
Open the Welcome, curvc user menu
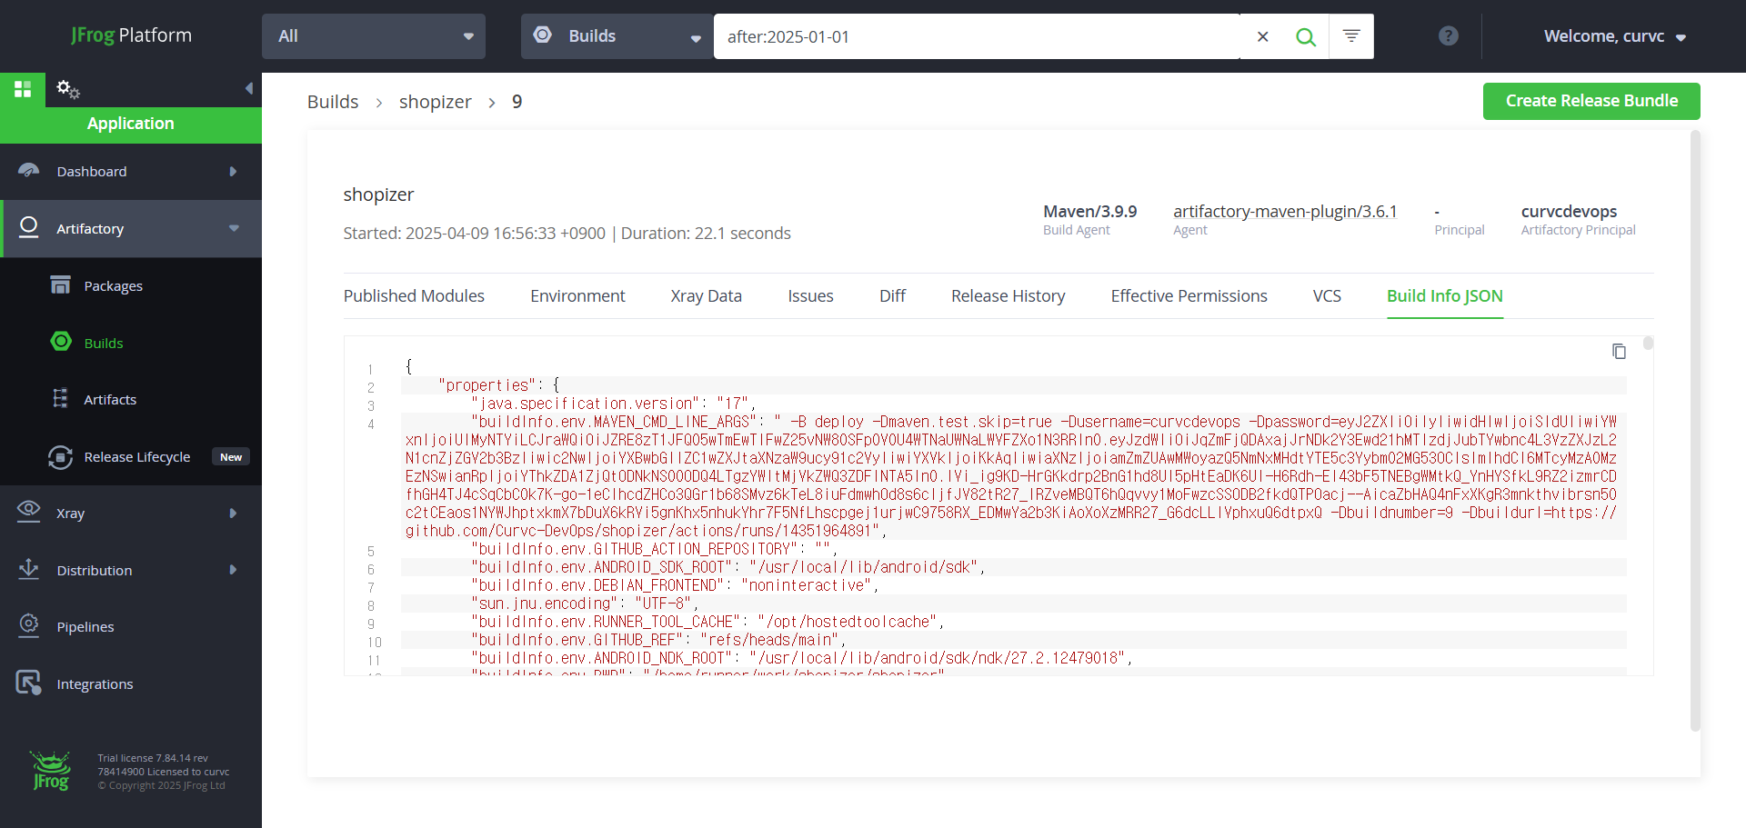[1615, 36]
